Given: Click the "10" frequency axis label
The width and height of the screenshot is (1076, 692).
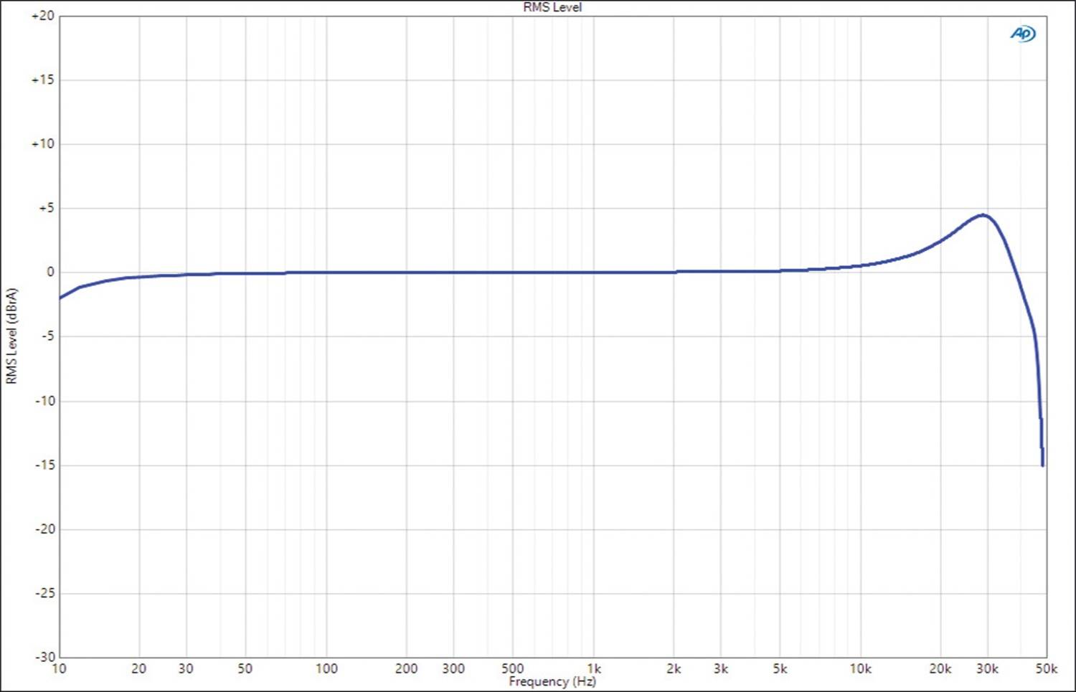Looking at the screenshot, I should coord(59,668).
